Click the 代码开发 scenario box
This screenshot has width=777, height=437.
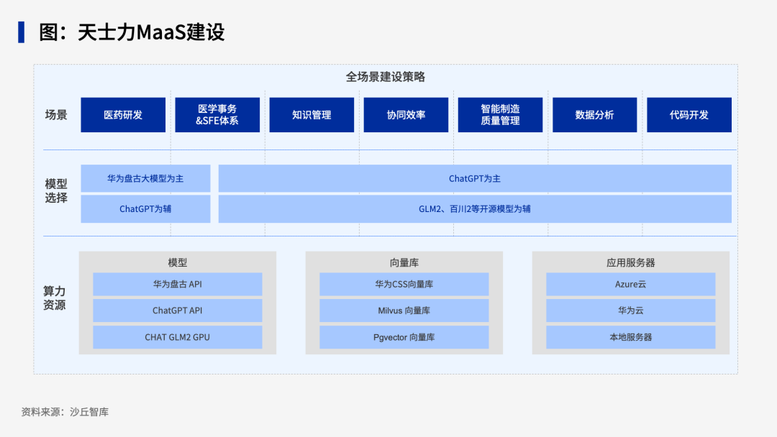pos(689,115)
